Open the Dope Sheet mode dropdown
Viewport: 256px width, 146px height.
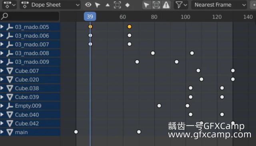[x=50, y=5]
